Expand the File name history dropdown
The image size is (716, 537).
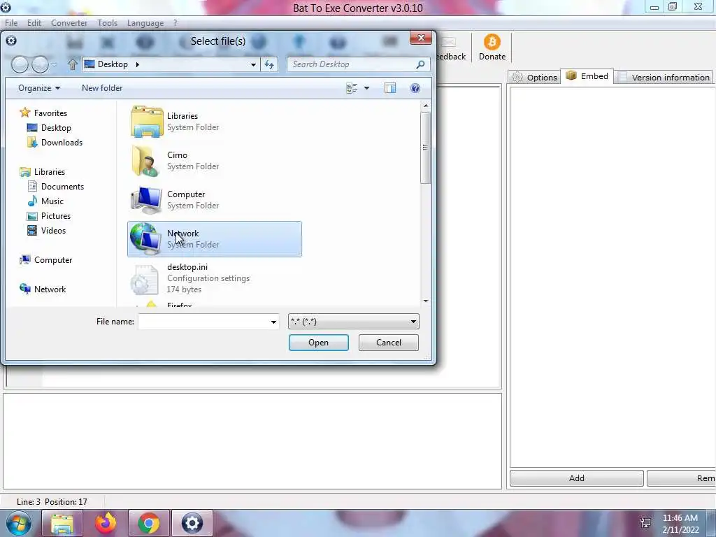pyautogui.click(x=273, y=322)
